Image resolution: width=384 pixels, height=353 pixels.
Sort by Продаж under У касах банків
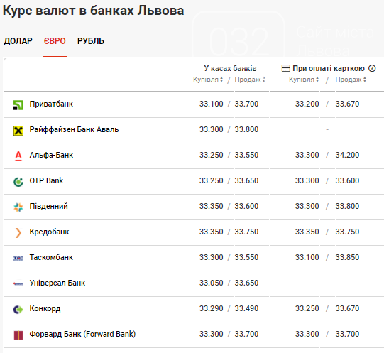point(250,80)
